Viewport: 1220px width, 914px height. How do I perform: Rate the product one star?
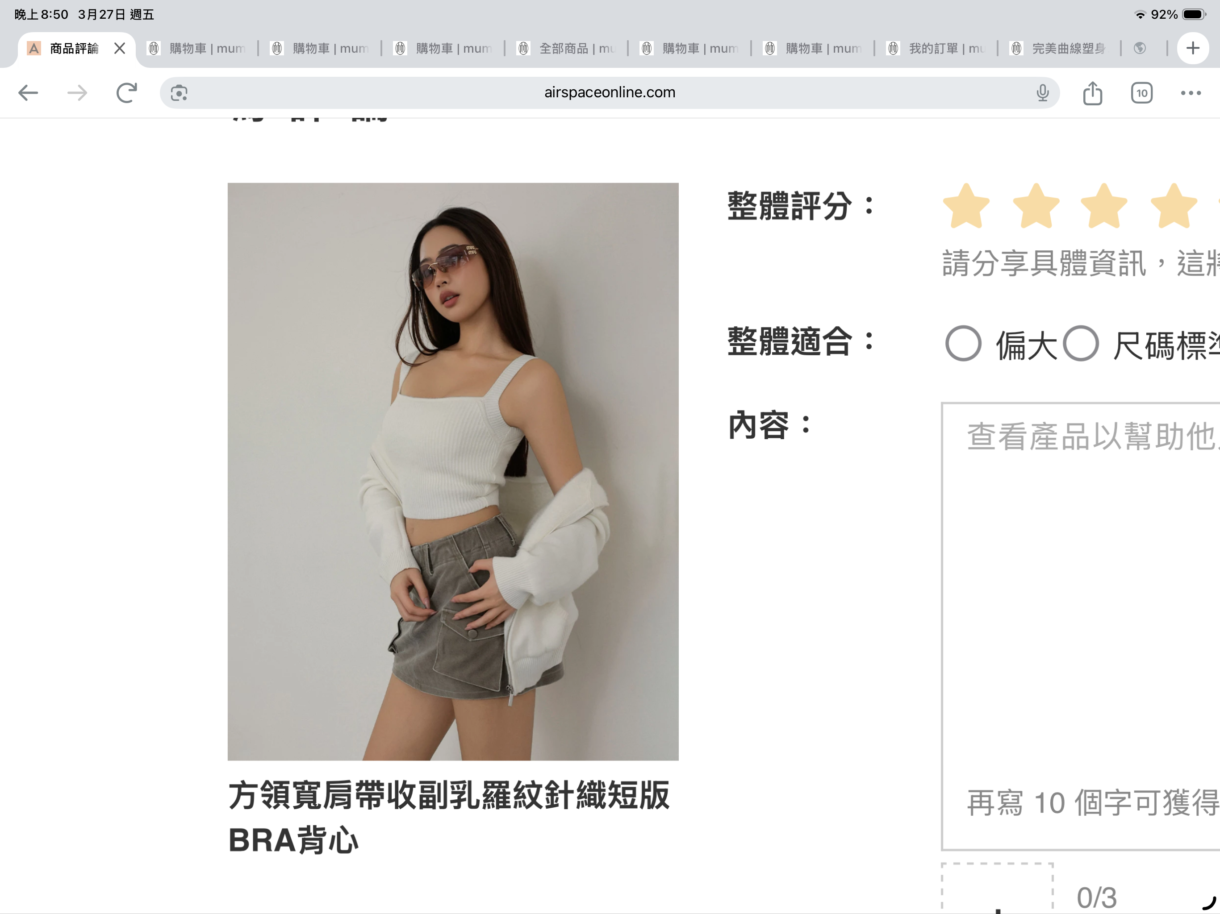[x=966, y=206]
